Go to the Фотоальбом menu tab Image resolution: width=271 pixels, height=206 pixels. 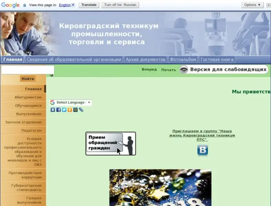pyautogui.click(x=183, y=59)
